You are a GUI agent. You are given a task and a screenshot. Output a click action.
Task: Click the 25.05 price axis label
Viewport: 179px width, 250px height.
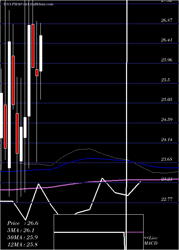[167, 100]
